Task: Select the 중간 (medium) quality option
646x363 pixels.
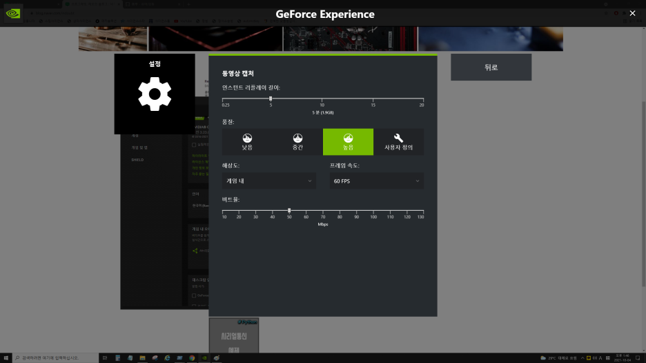Action: click(x=297, y=142)
